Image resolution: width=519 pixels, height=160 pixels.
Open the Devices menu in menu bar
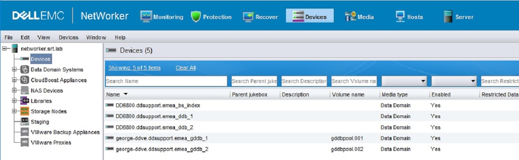69,37
